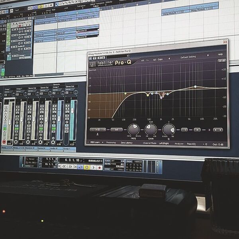The image size is (239, 239).
Task: Open the Pro-Q Help menu
Action: click(220, 54)
